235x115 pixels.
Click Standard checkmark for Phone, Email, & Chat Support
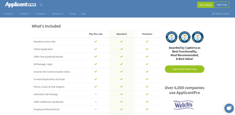tap(121, 87)
